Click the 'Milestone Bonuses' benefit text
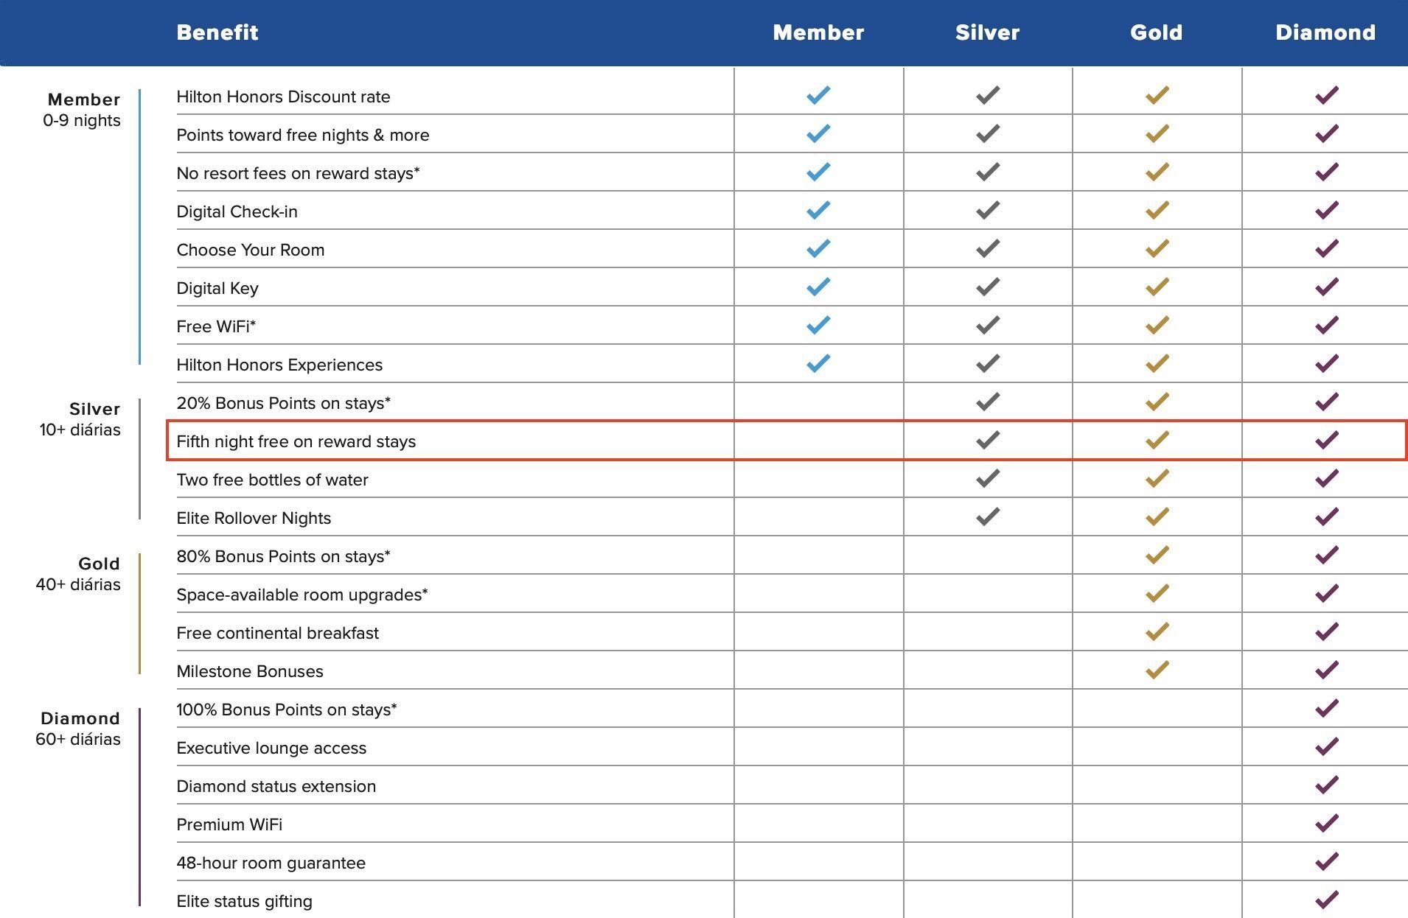The height and width of the screenshot is (918, 1408). pyautogui.click(x=251, y=671)
